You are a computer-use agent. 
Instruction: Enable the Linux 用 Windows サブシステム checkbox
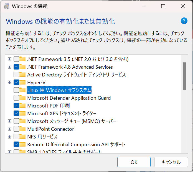click(16, 90)
